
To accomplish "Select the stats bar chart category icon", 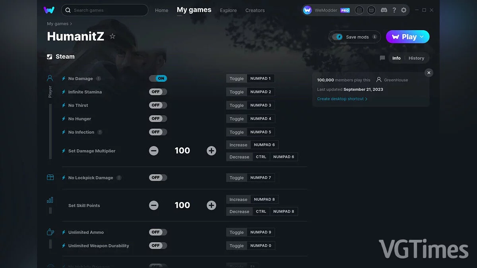I will [x=50, y=200].
